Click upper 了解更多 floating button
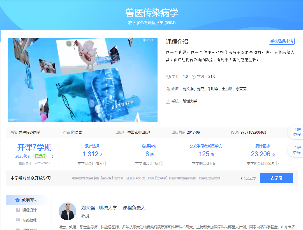The width and height of the screenshot is (303, 230). click(x=297, y=132)
